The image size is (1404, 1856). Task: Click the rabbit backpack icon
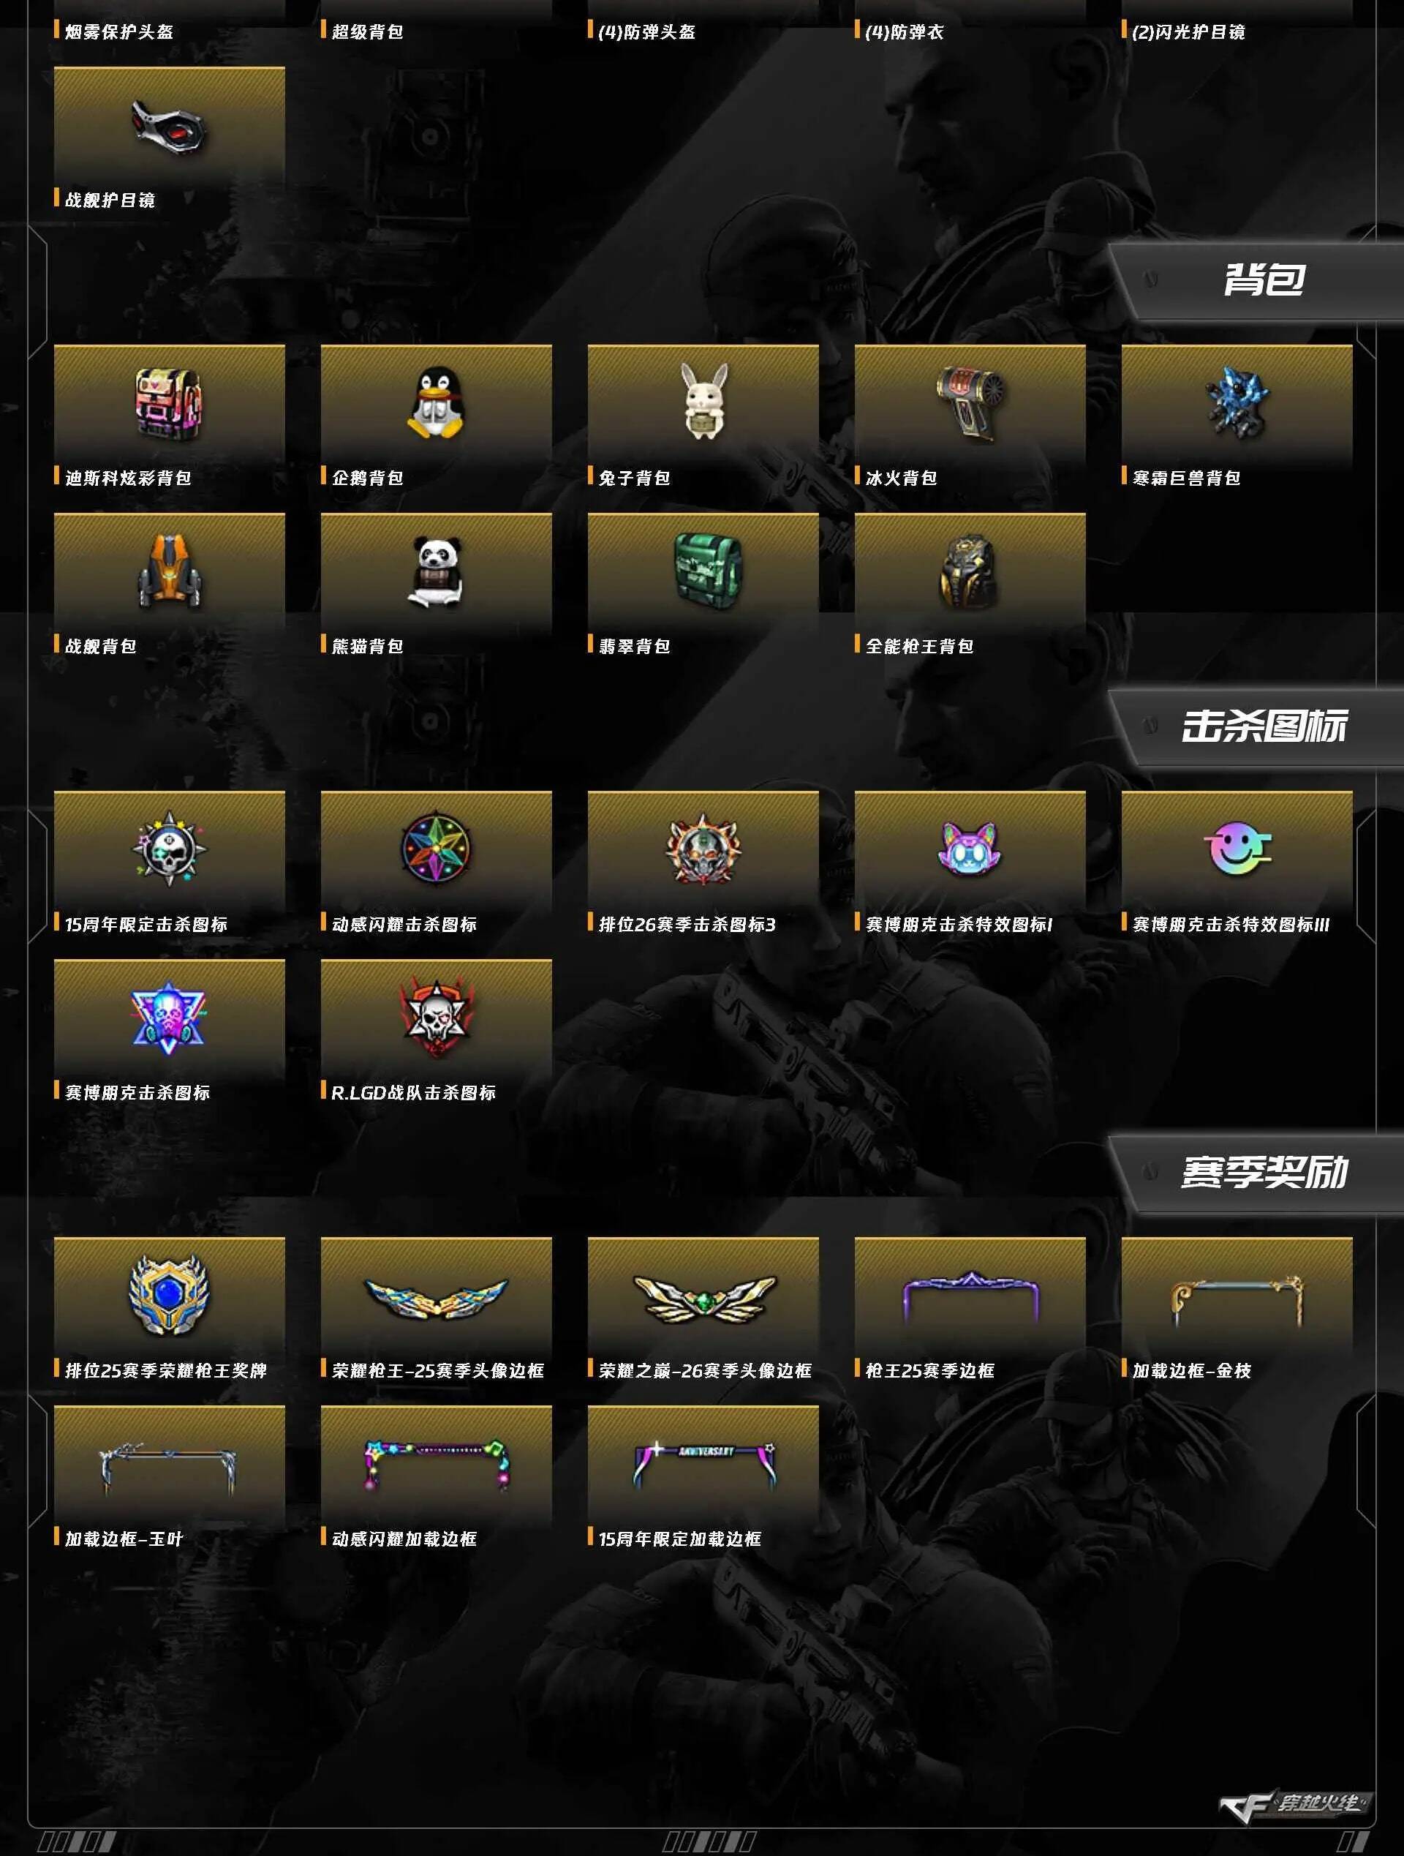tap(703, 401)
